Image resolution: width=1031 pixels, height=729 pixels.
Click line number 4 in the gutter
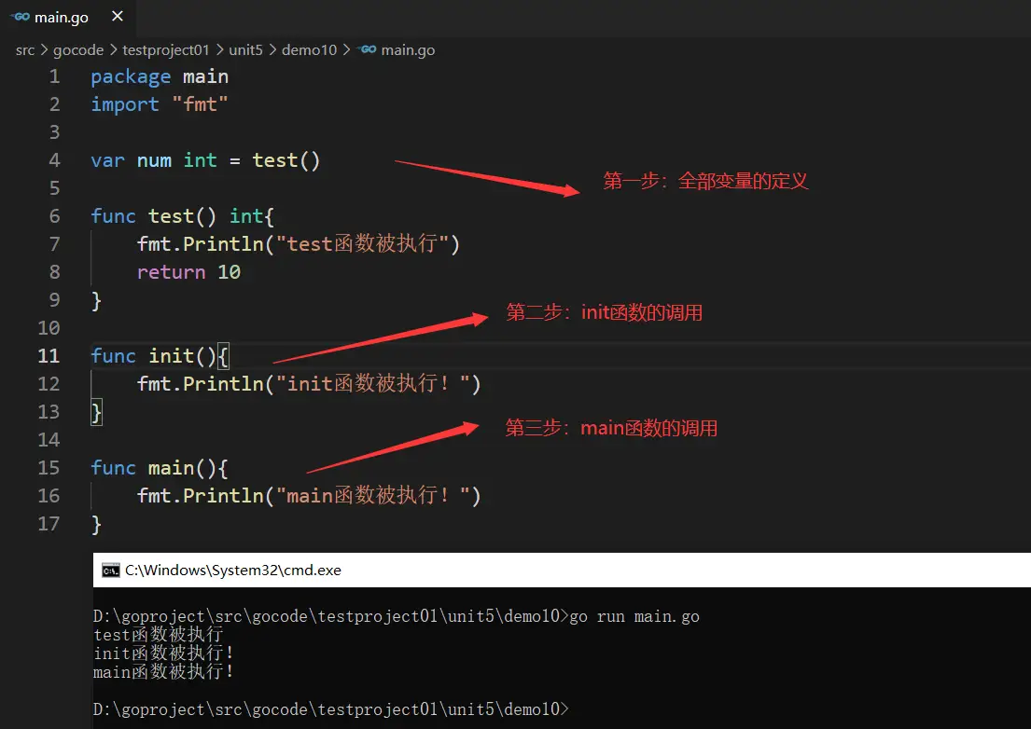pos(54,160)
